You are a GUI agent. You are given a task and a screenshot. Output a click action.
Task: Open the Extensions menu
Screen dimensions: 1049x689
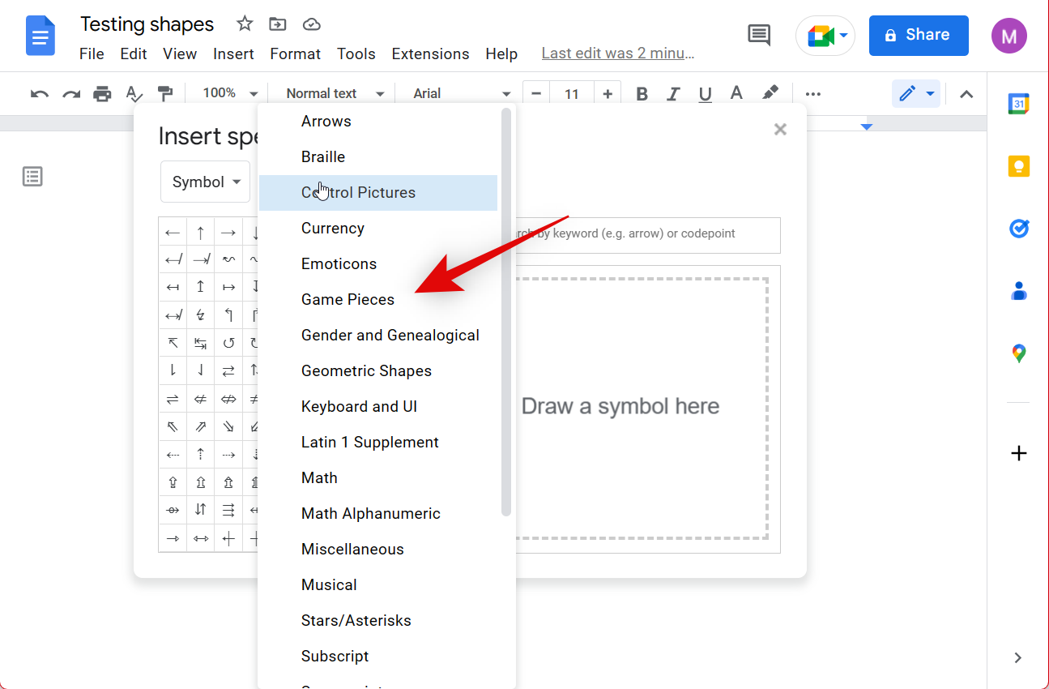430,53
